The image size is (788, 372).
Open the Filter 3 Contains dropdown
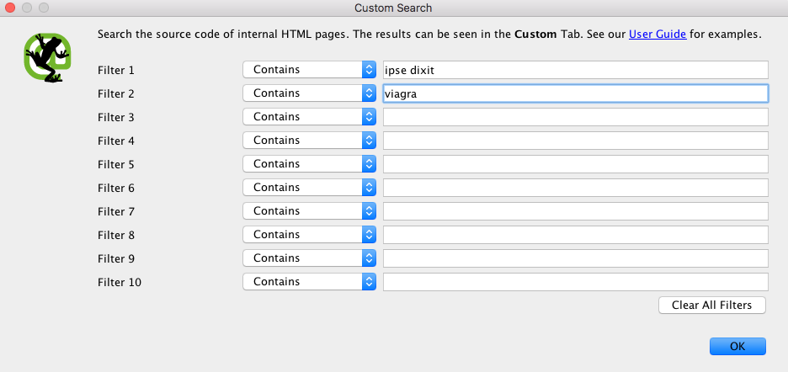(309, 117)
